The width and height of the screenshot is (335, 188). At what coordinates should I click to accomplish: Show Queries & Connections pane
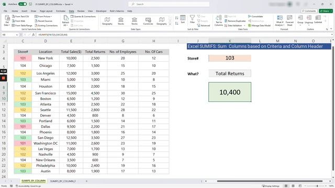(x=83, y=16)
